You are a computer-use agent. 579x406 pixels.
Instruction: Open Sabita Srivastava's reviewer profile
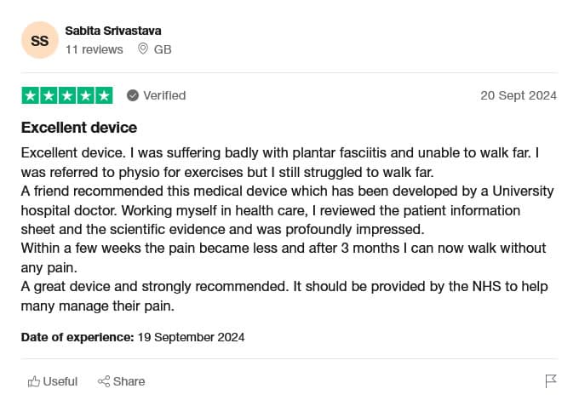(112, 31)
